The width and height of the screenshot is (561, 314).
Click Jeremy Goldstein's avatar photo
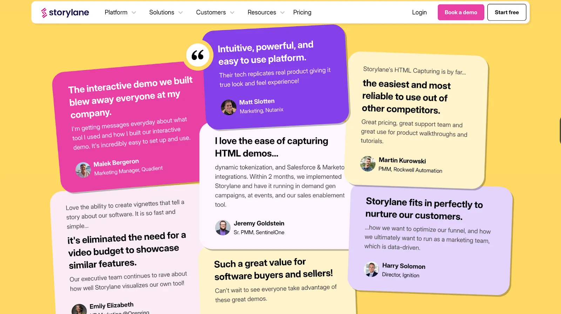click(223, 227)
